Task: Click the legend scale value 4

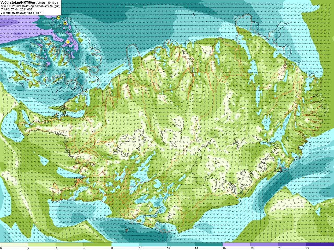Action: tap(57, 248)
